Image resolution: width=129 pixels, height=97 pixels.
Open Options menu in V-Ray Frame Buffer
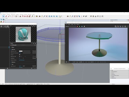78,25
